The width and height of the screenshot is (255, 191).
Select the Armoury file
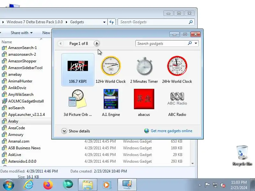[x=16, y=135]
